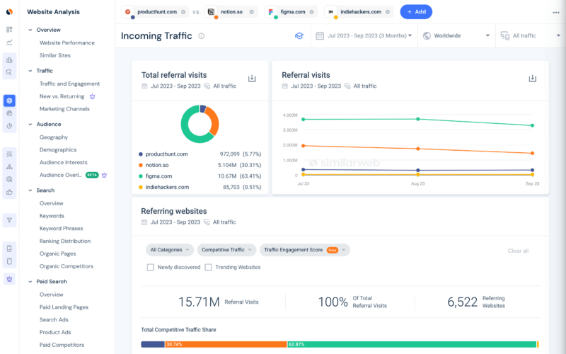566x354 pixels.
Task: Click the 15.71M Referral Visits value
Action: (199, 302)
